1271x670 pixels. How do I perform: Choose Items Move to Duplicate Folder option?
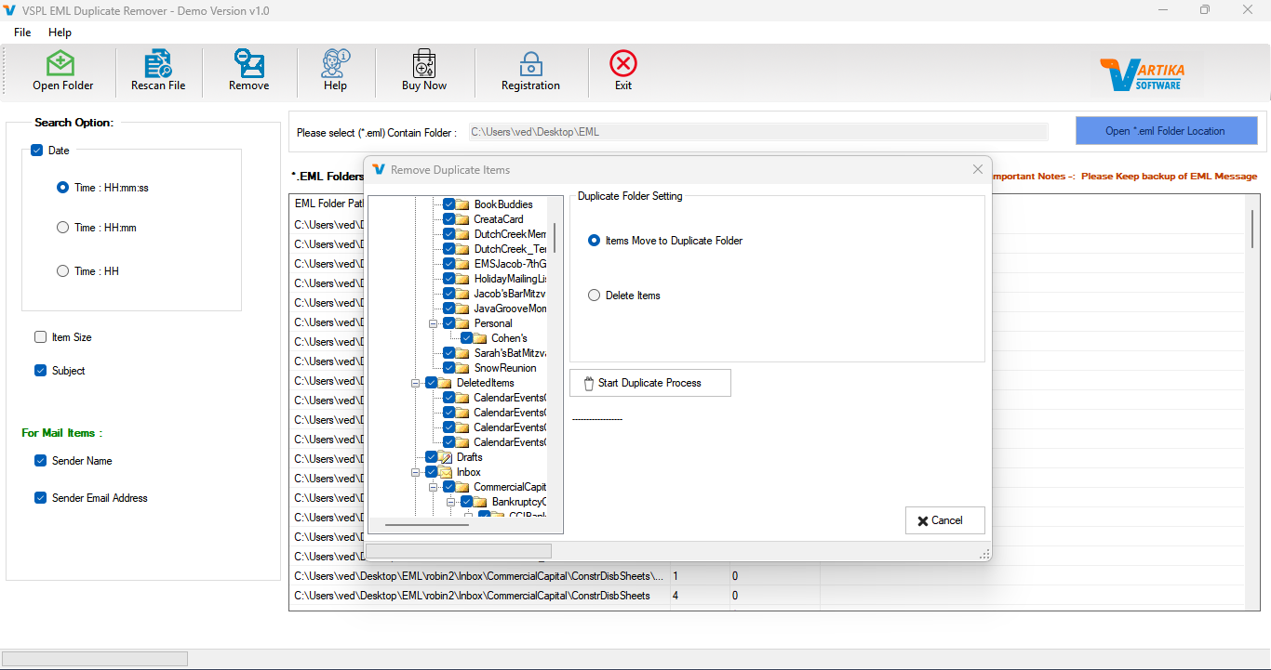595,241
